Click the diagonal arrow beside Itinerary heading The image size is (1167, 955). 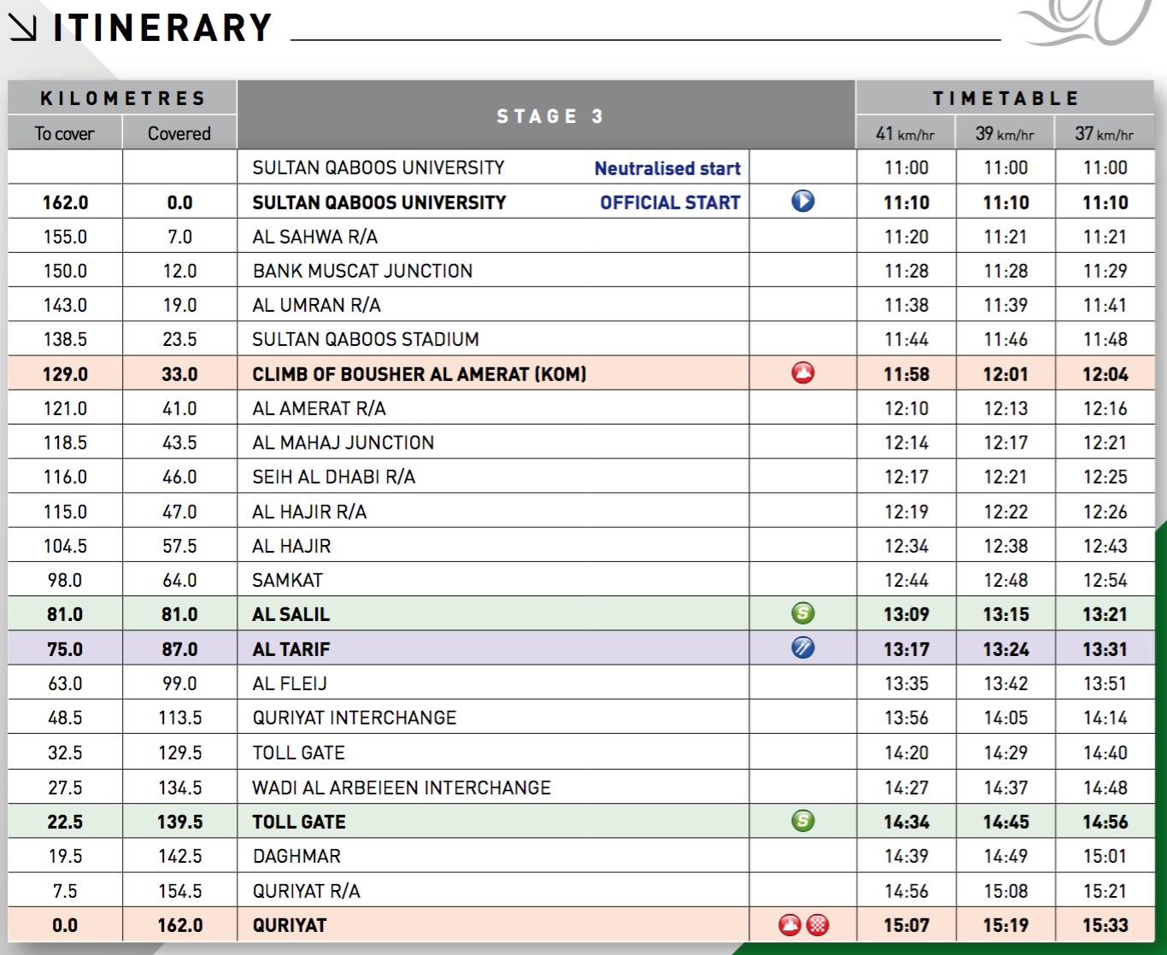coord(23,28)
